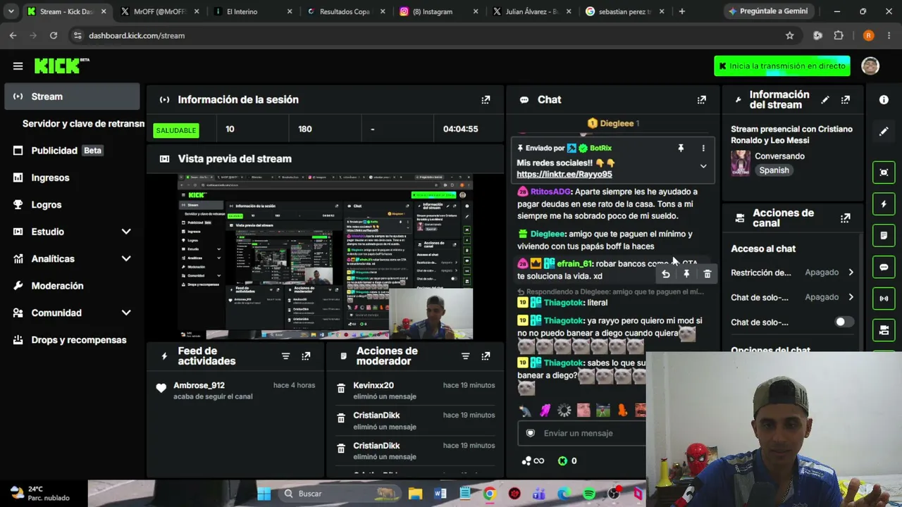Open Chat de solo Apagado arrow option

(x=851, y=297)
